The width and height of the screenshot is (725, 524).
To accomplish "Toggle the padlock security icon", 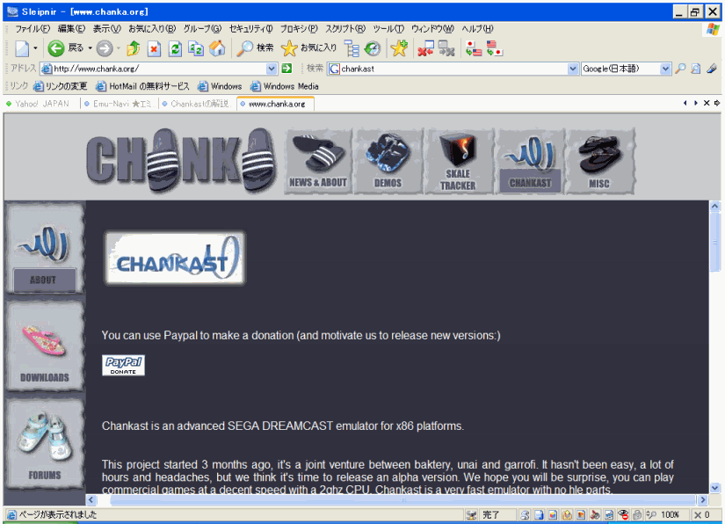I will pos(638,514).
